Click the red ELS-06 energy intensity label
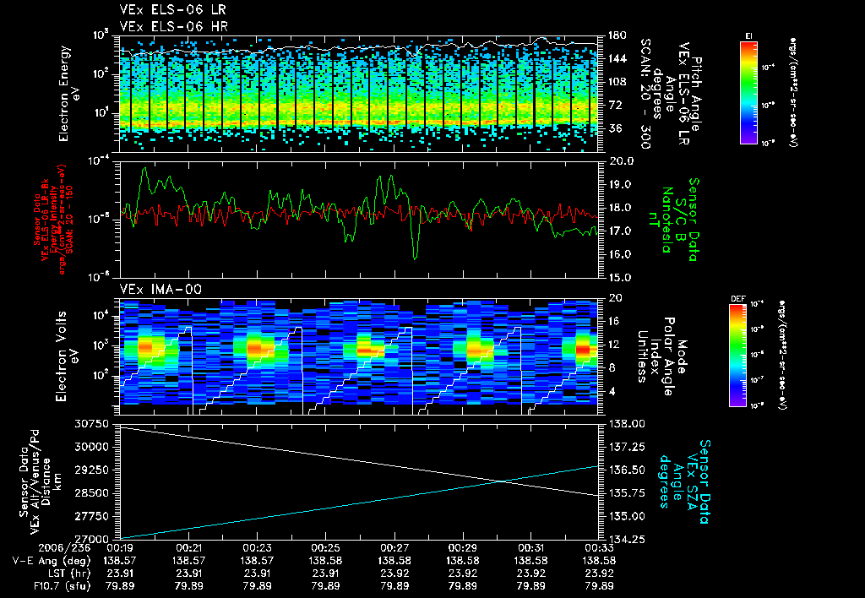Viewport: 865px width, 598px height. point(53,220)
